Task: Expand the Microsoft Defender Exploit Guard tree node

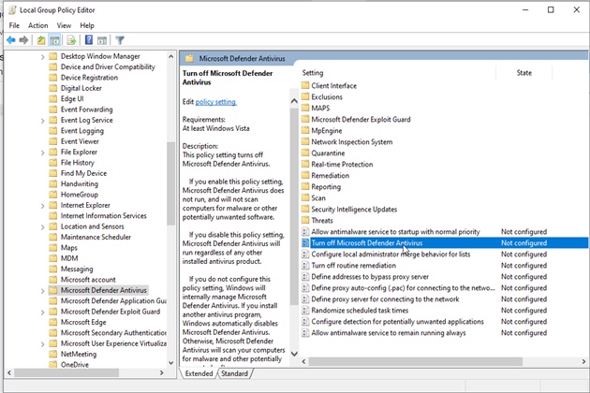Action: [x=42, y=313]
